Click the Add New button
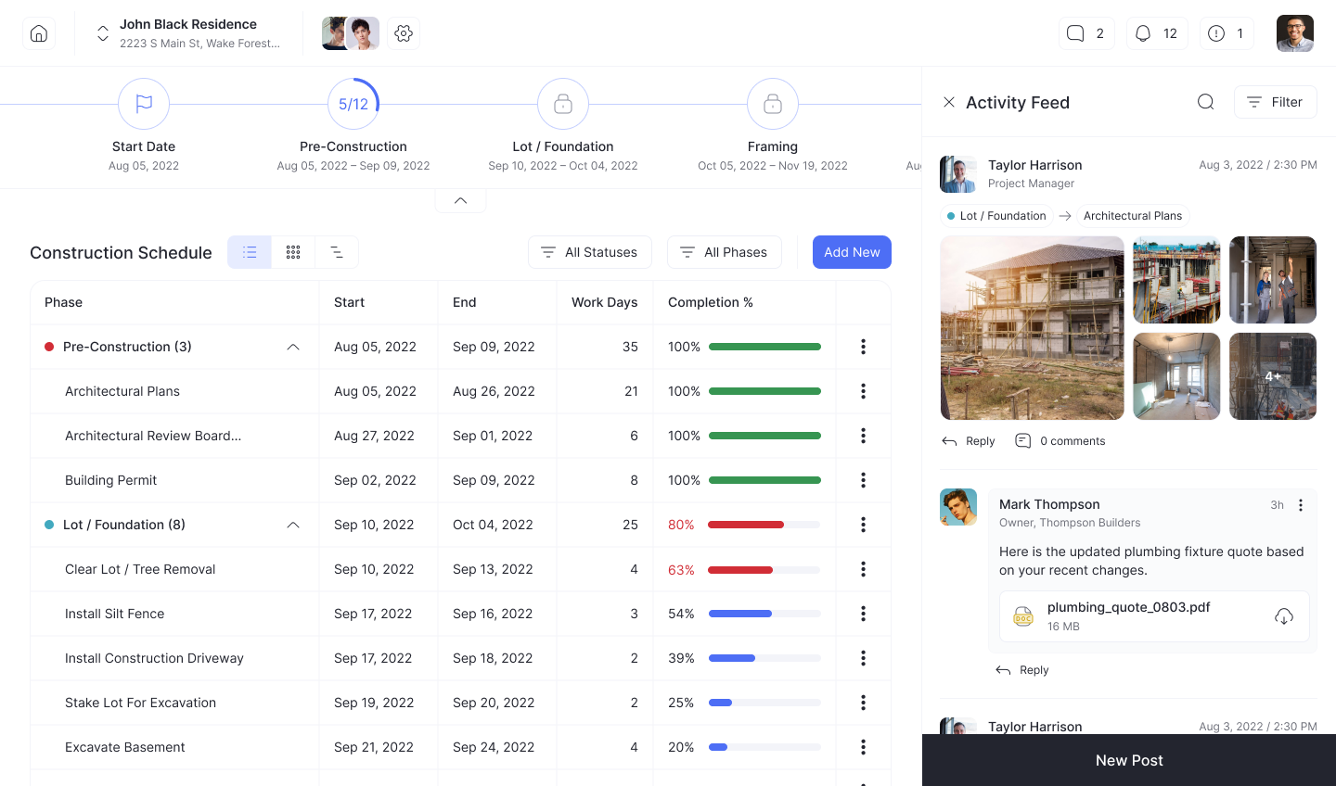 pyautogui.click(x=851, y=251)
